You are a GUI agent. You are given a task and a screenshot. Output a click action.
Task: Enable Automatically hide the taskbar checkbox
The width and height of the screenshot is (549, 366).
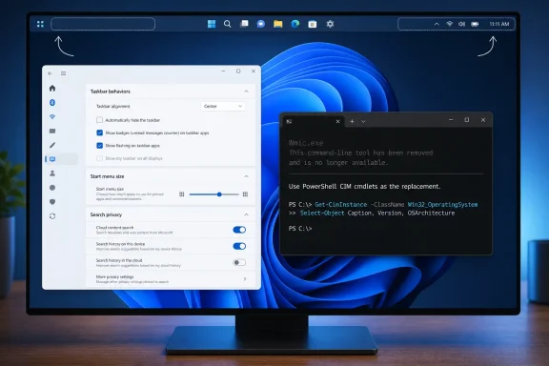click(x=99, y=120)
